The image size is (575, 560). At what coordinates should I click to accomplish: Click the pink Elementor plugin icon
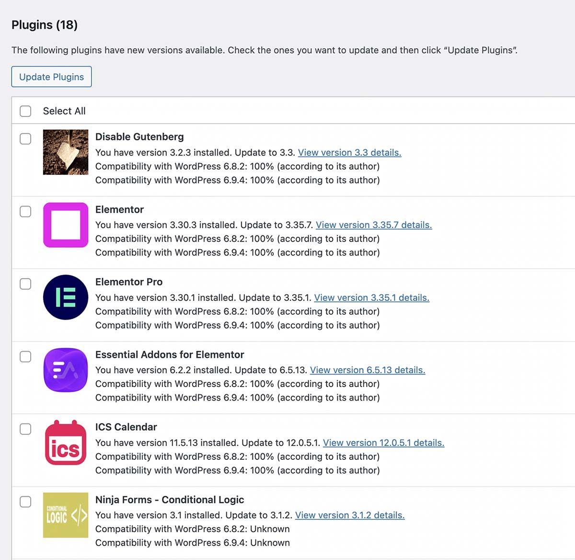point(65,225)
